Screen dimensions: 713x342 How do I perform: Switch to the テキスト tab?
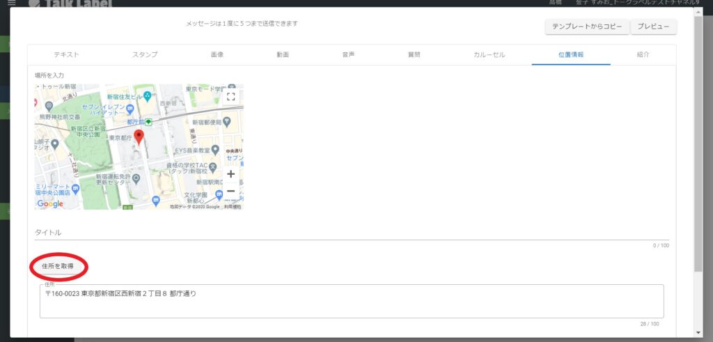click(66, 54)
